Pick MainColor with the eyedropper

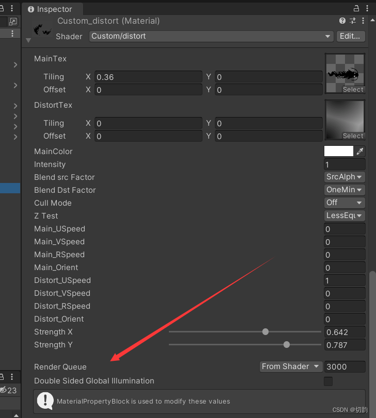359,152
